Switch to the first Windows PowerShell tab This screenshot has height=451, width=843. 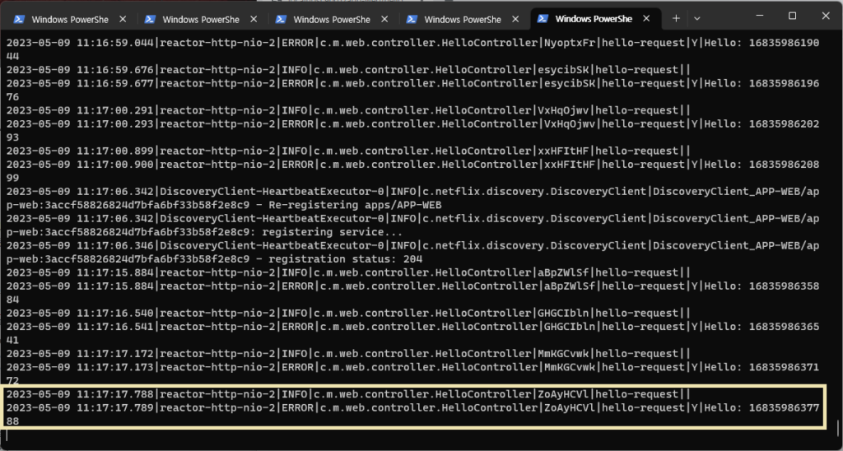pos(71,20)
